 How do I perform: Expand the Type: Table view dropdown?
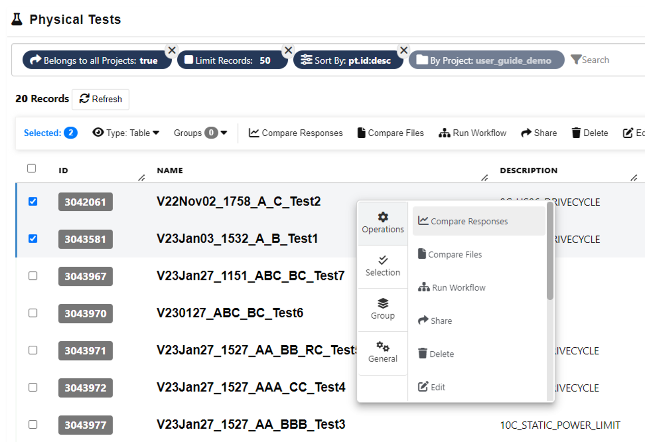(x=126, y=133)
